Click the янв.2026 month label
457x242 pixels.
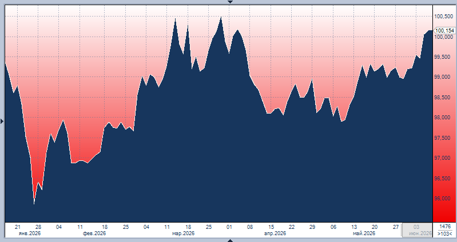(x=30, y=233)
